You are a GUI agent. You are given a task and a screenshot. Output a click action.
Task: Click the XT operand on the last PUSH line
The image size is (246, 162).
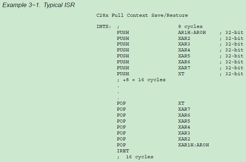tap(181, 74)
